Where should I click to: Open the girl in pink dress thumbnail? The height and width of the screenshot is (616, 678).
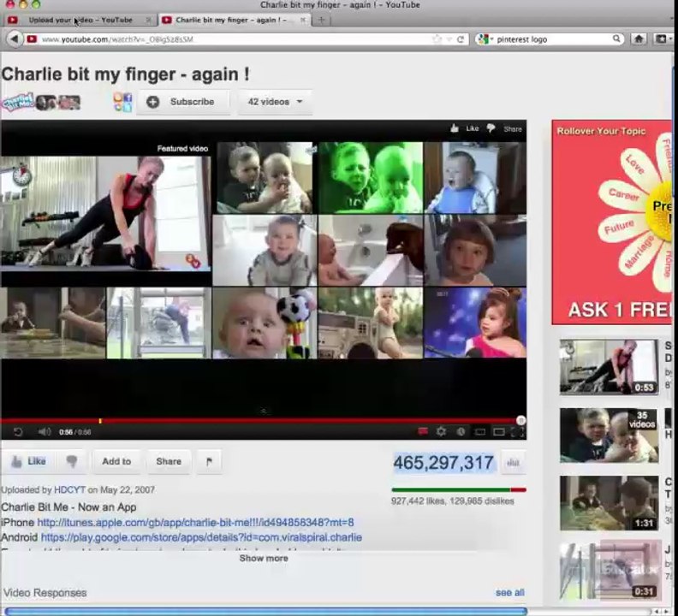click(475, 323)
